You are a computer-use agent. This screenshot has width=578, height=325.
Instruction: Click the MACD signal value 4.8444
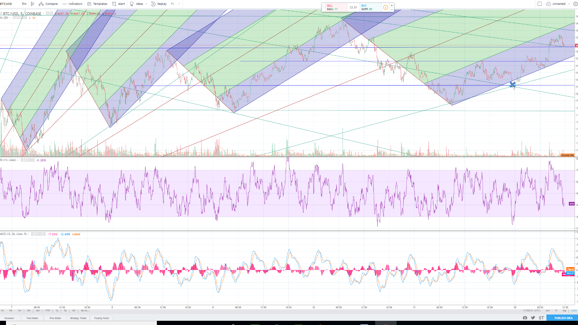[76, 234]
